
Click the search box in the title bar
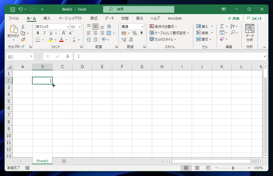click(139, 9)
